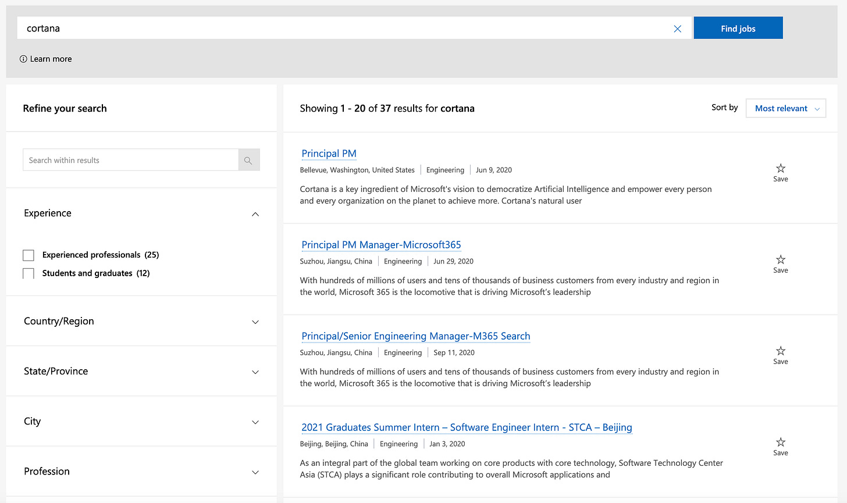Collapse the Experience filter section
Screen dimensions: 847x503
point(255,214)
